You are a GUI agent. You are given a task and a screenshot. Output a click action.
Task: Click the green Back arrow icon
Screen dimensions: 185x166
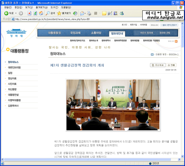click(6, 13)
